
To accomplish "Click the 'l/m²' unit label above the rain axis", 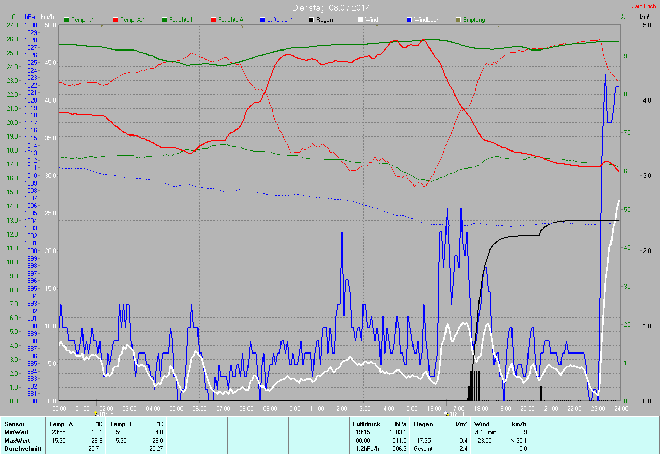I will [x=645, y=17].
